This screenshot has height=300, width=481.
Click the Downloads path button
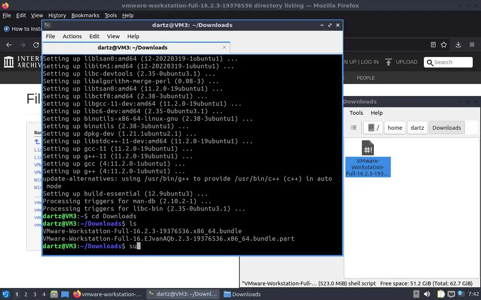(446, 127)
